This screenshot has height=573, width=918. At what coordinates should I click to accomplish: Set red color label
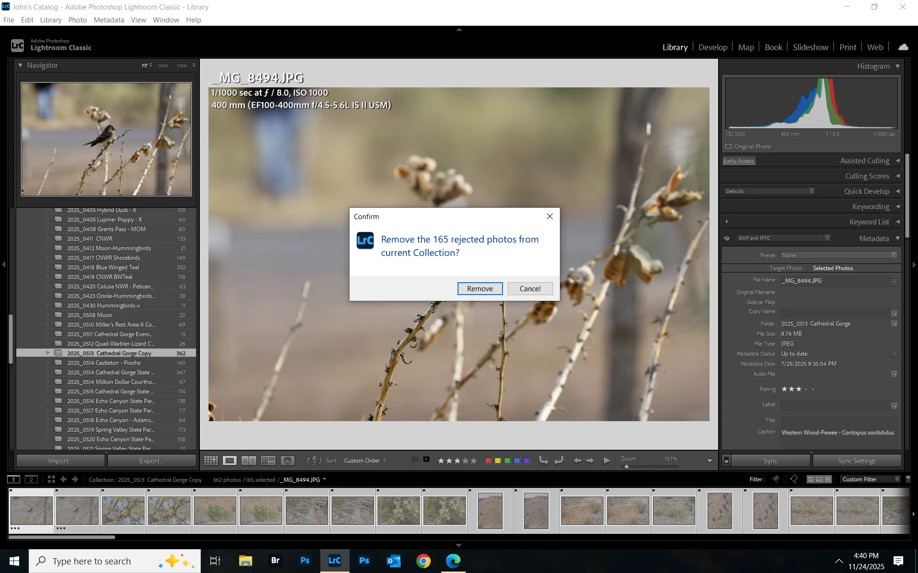tap(488, 461)
